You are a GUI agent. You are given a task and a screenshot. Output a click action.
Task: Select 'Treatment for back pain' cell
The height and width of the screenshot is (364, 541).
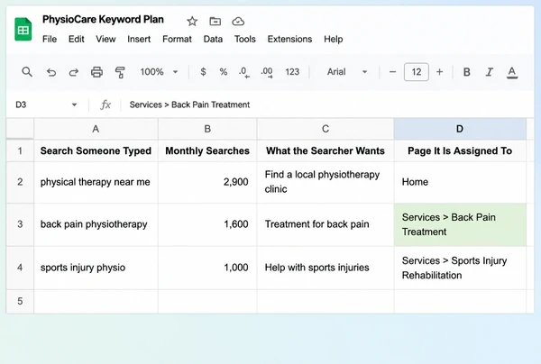[x=326, y=224]
